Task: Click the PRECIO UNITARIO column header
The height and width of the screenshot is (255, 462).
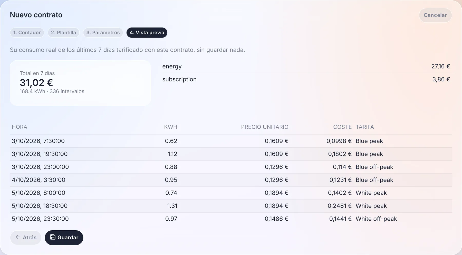Action: [x=265, y=127]
